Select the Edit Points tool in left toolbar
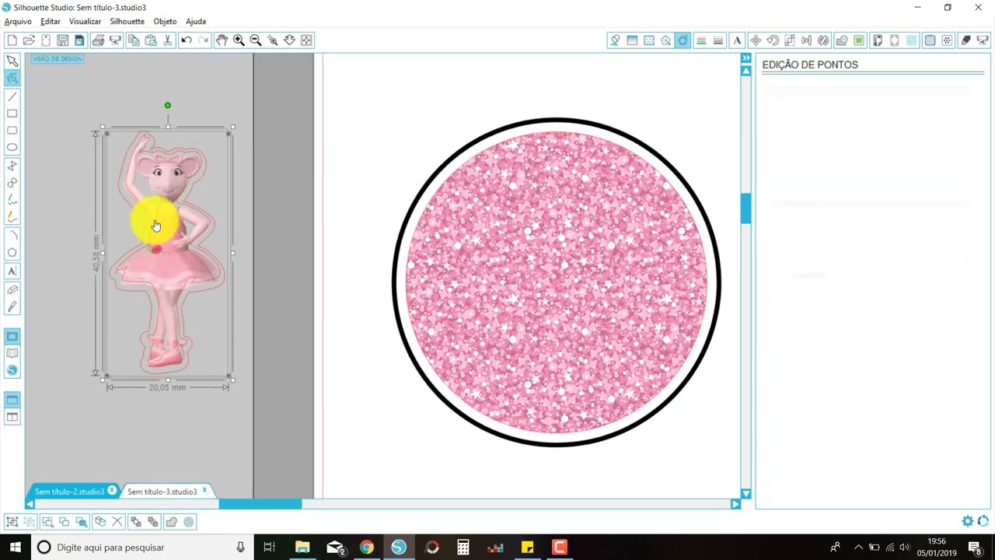The image size is (995, 560). (12, 78)
